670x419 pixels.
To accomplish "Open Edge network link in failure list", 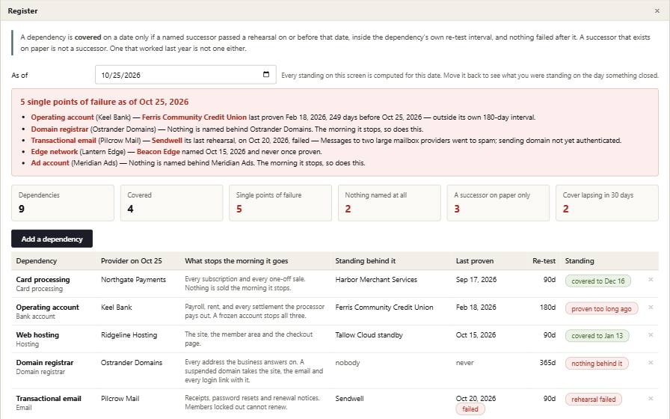I will pyautogui.click(x=55, y=152).
